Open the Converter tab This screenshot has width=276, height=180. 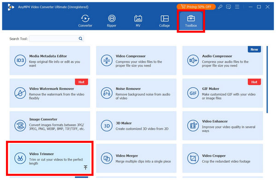point(85,21)
